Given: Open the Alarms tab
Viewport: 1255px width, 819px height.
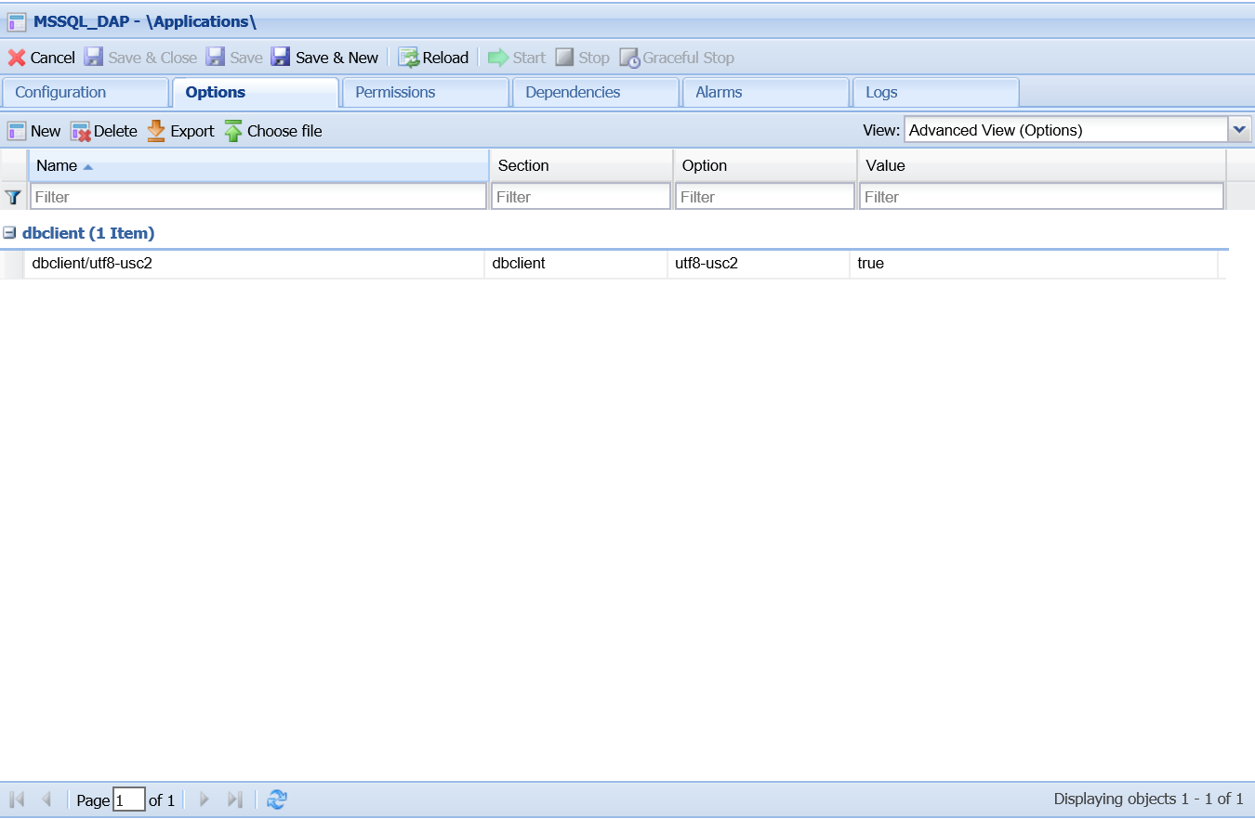Looking at the screenshot, I should [x=719, y=93].
